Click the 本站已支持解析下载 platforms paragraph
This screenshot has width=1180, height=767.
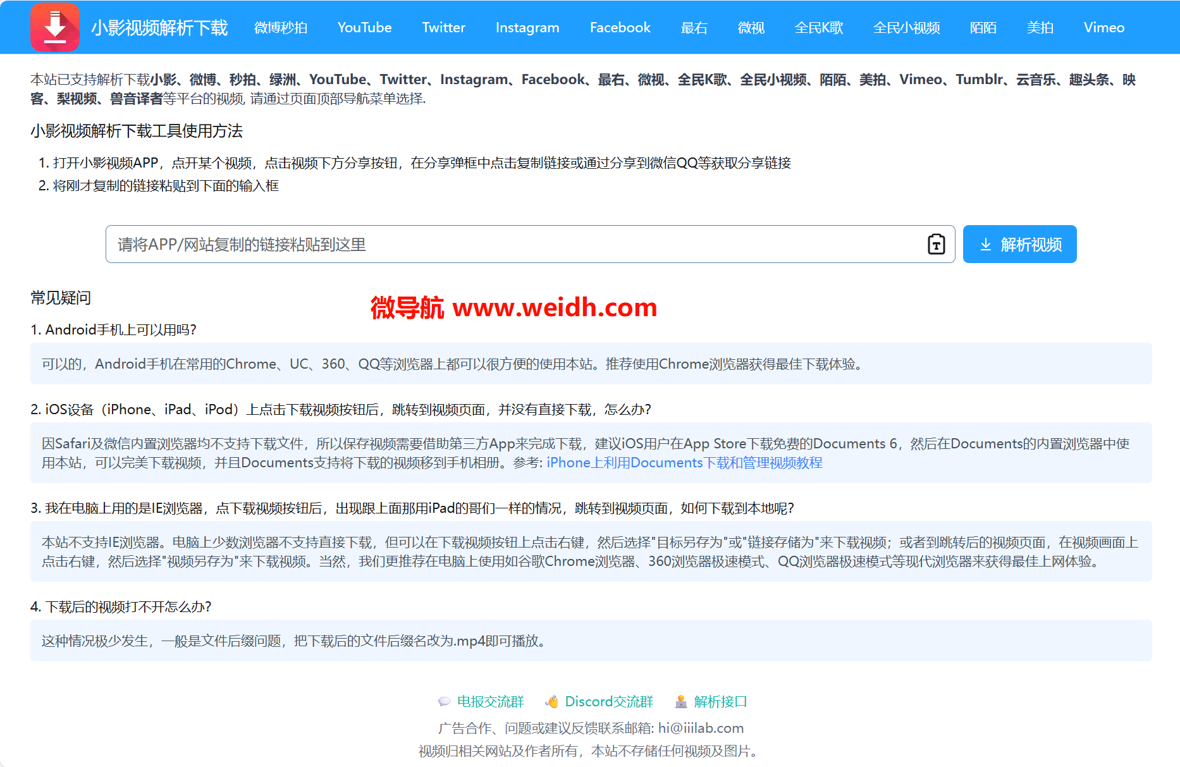[584, 89]
